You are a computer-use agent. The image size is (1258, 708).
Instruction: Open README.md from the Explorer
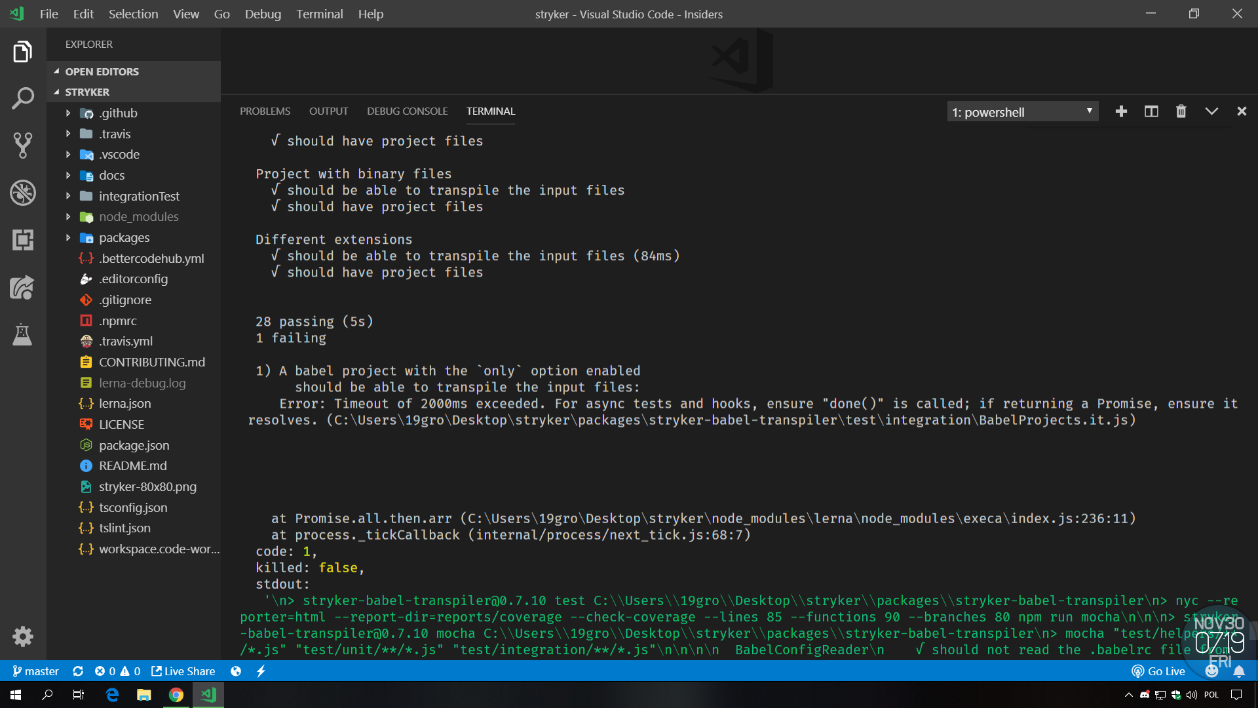(132, 465)
